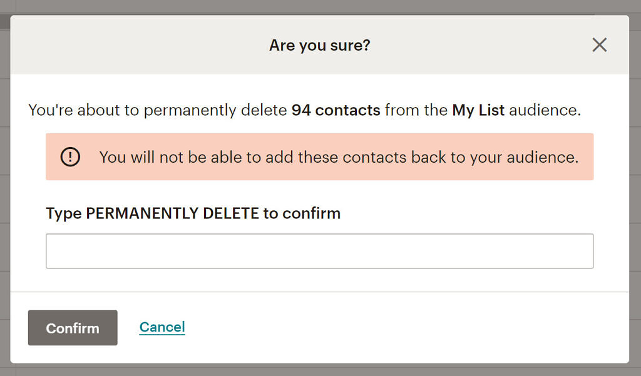Click the exclamation mark inside the warning circle
This screenshot has width=641, height=376.
point(69,157)
